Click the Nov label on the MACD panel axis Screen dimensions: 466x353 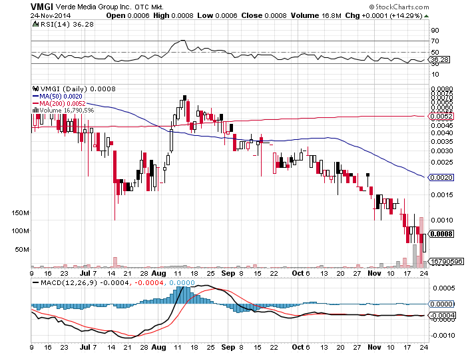(374, 347)
